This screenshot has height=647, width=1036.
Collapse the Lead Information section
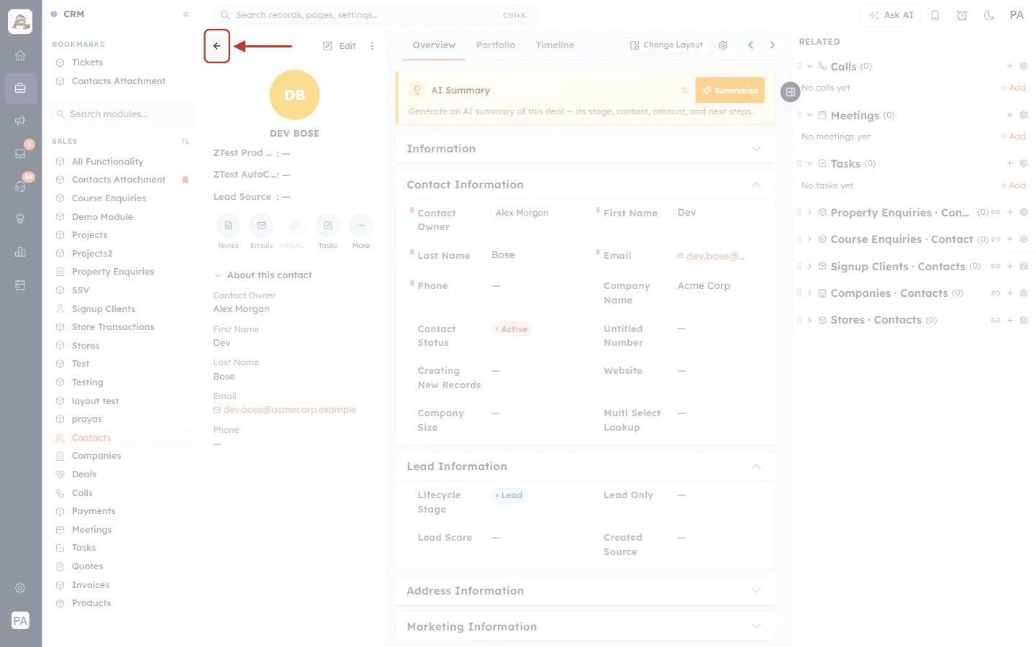click(756, 467)
